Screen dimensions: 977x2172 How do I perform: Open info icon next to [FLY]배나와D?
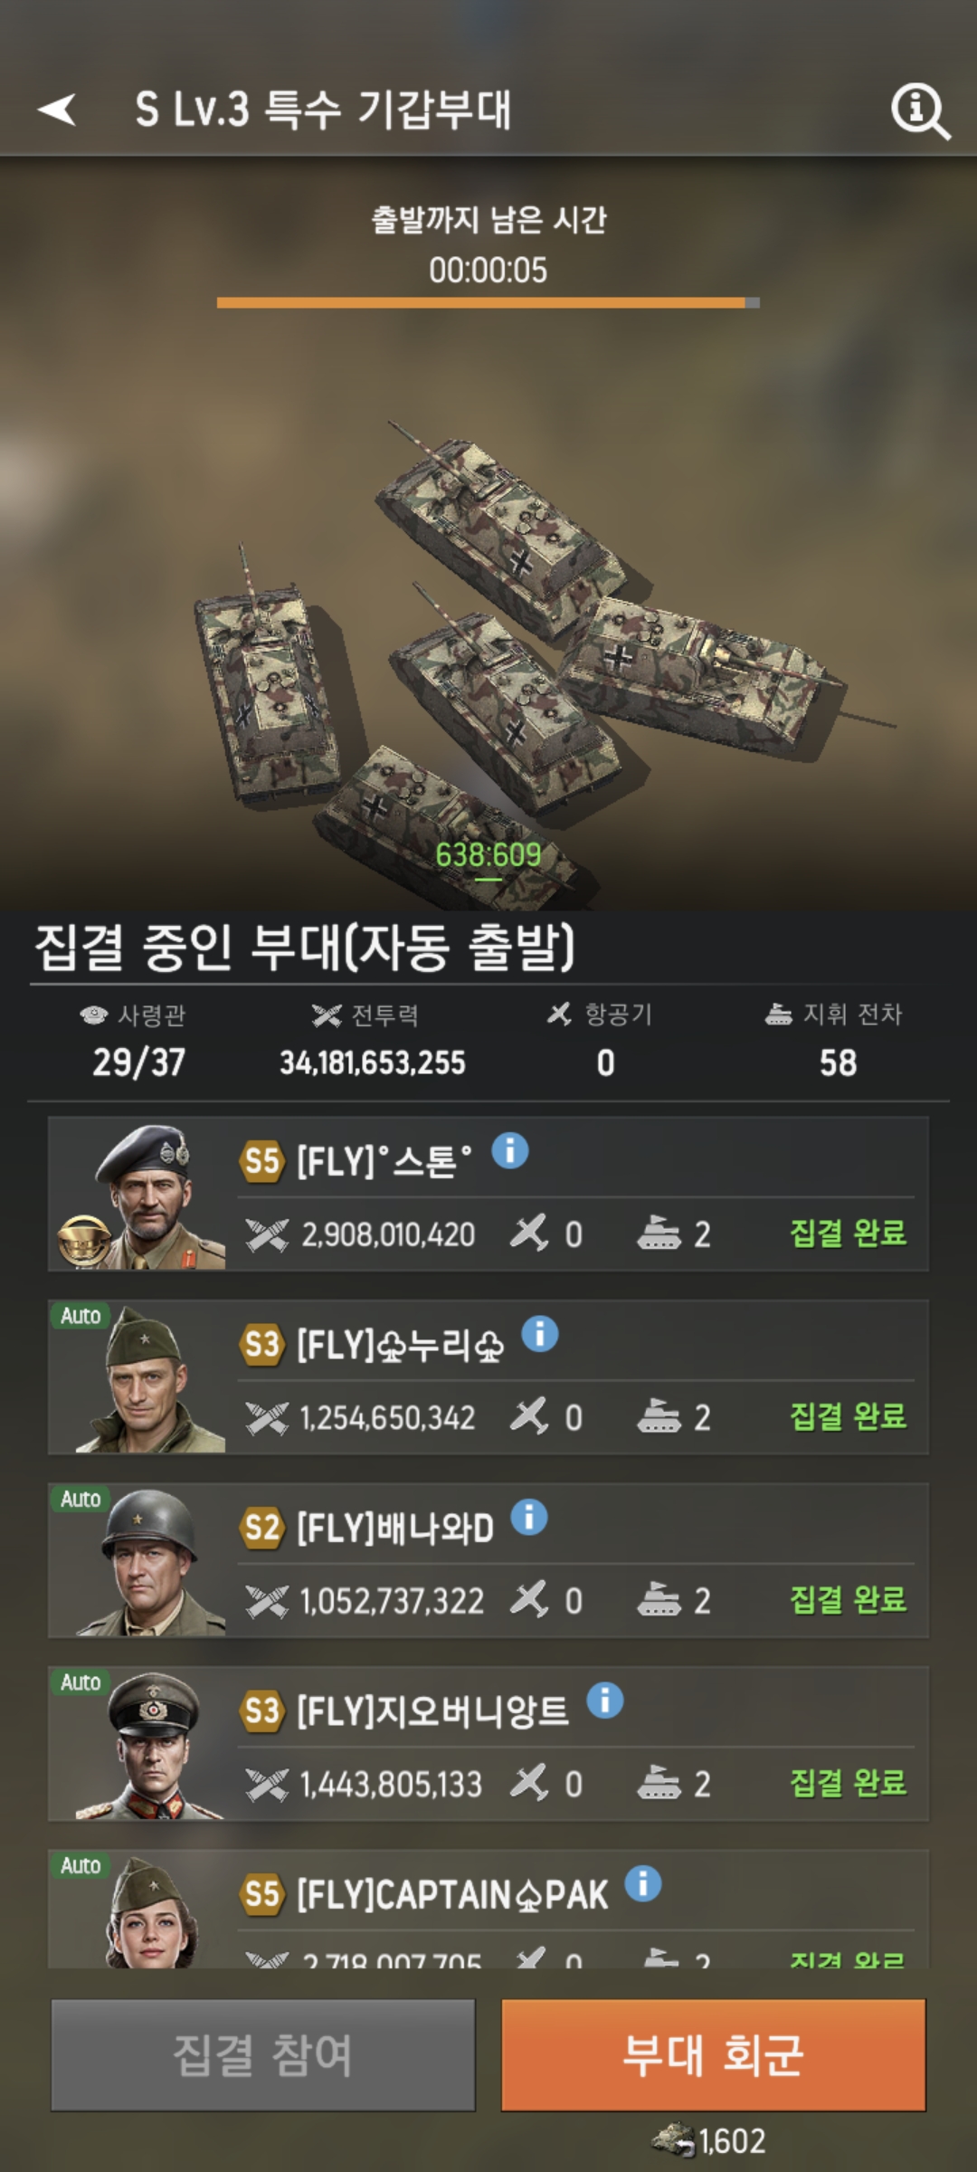[529, 1517]
